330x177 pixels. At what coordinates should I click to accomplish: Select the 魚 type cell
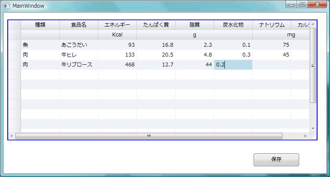coord(40,45)
